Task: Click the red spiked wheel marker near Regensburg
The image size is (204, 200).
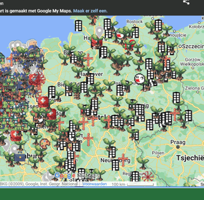Action: (148, 176)
